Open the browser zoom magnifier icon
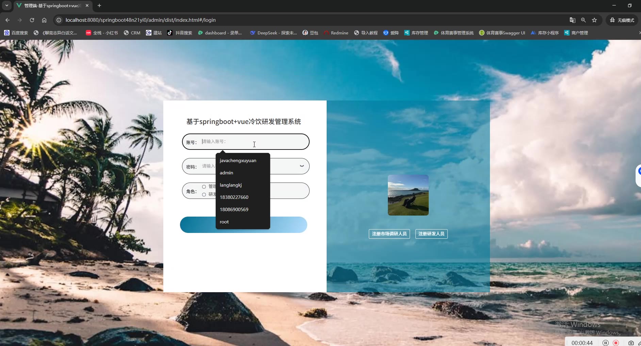Image resolution: width=641 pixels, height=346 pixels. (583, 20)
